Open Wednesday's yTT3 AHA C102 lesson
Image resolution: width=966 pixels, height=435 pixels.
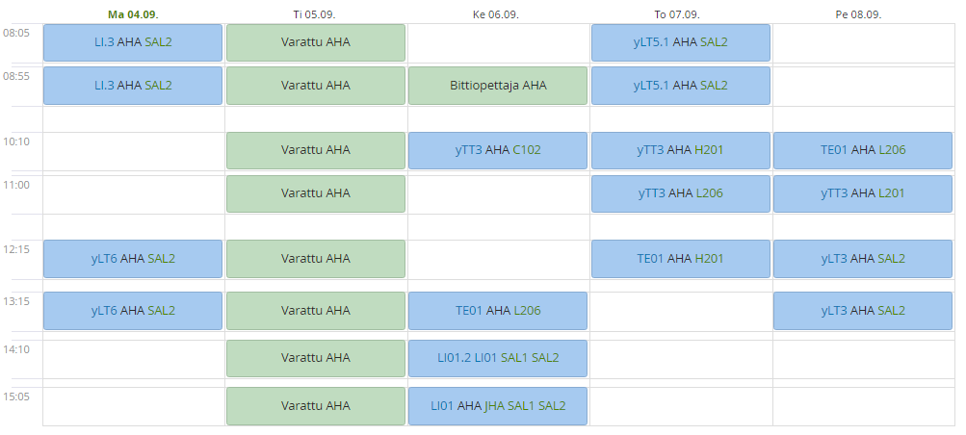pyautogui.click(x=498, y=150)
